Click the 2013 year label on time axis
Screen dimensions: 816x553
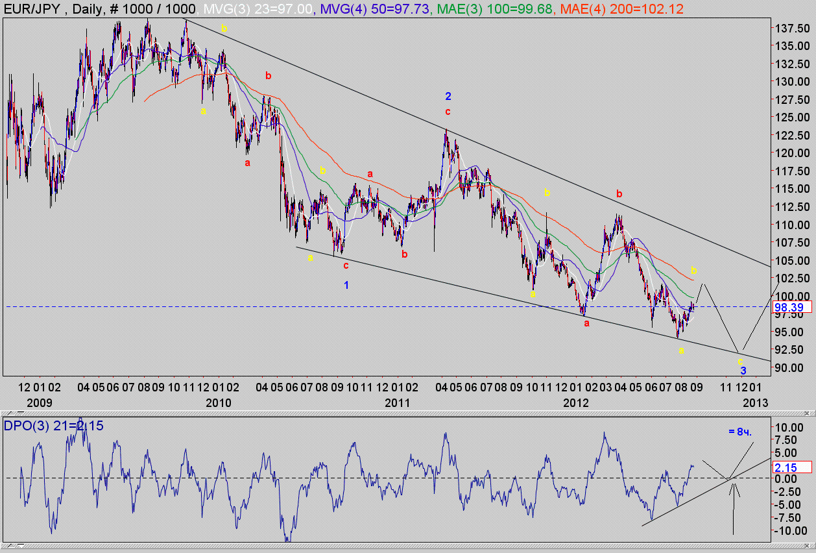pos(756,402)
